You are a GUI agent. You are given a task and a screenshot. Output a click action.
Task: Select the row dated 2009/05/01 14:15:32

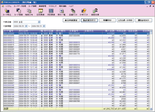[77, 85]
